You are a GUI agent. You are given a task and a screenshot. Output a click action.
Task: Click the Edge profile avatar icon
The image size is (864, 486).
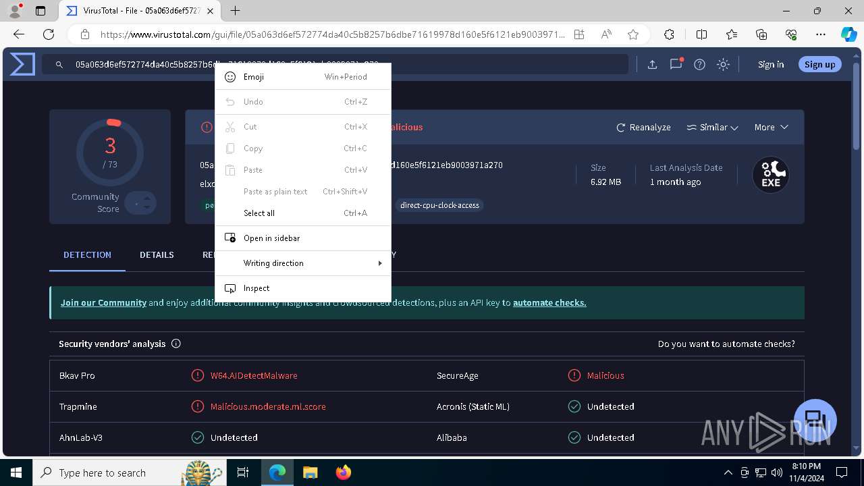[14, 11]
